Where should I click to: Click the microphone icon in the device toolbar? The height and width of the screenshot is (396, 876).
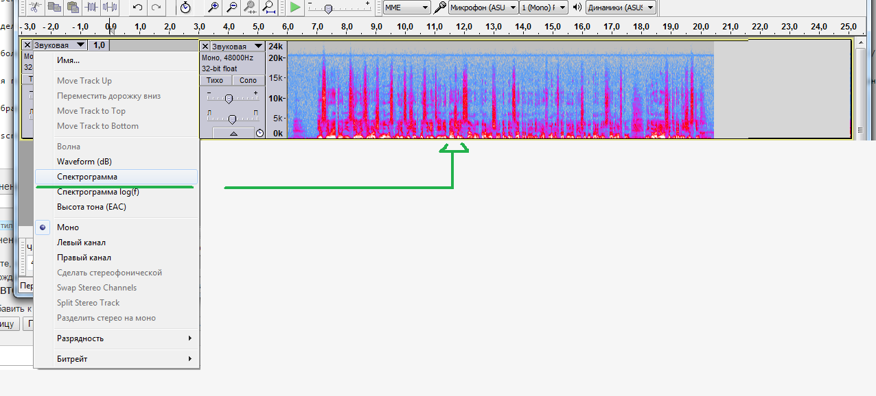[439, 8]
